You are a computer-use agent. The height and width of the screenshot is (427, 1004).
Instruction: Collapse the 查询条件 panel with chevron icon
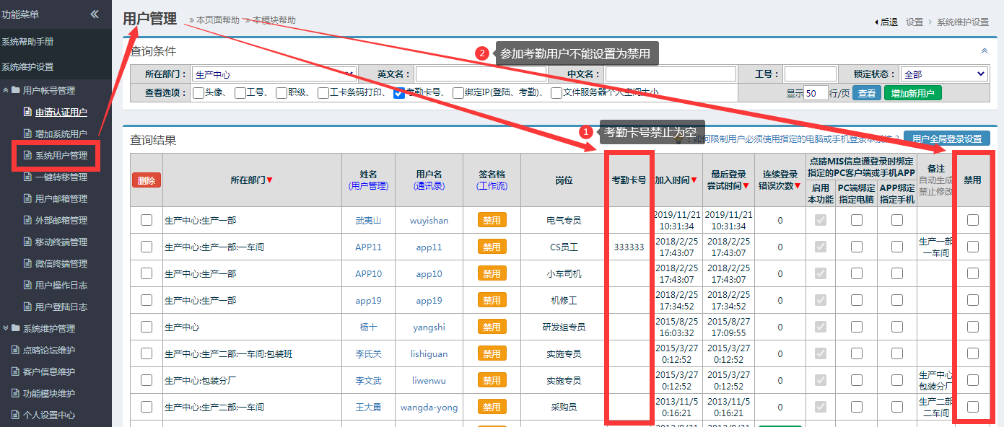coord(984,51)
